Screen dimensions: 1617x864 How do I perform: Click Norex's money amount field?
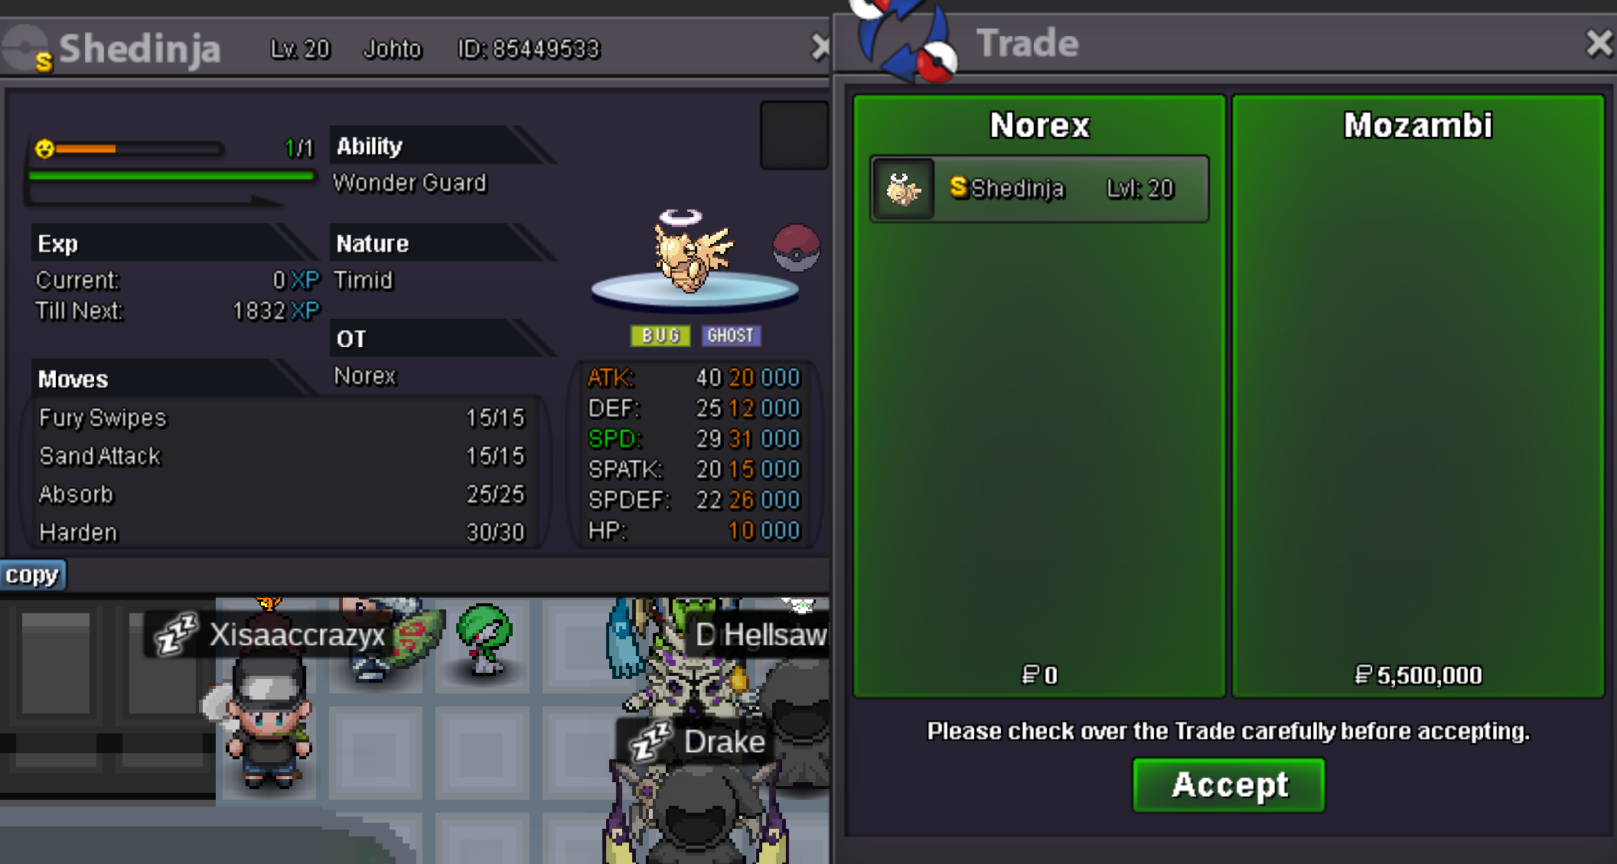pyautogui.click(x=1039, y=675)
